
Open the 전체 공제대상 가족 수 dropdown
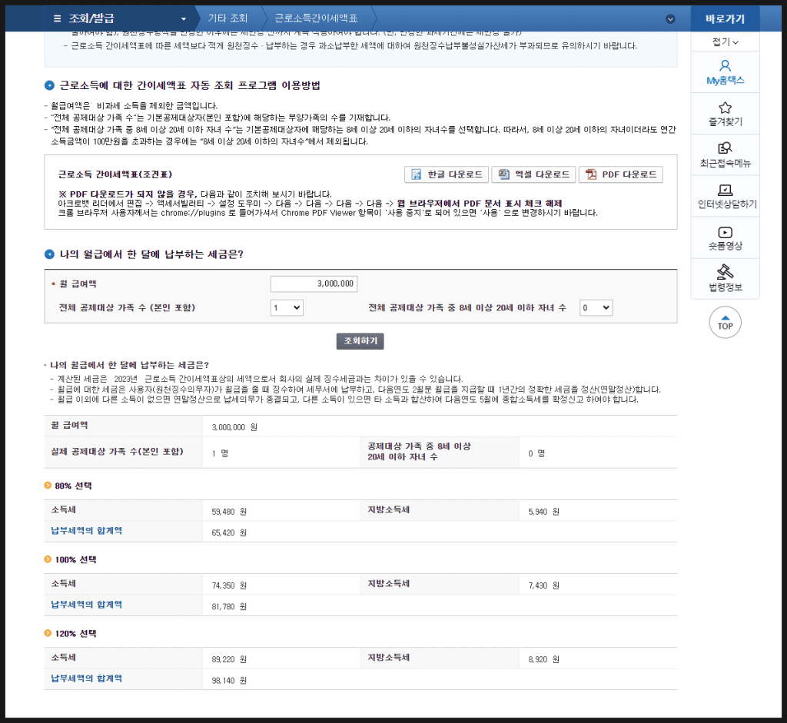pos(287,307)
